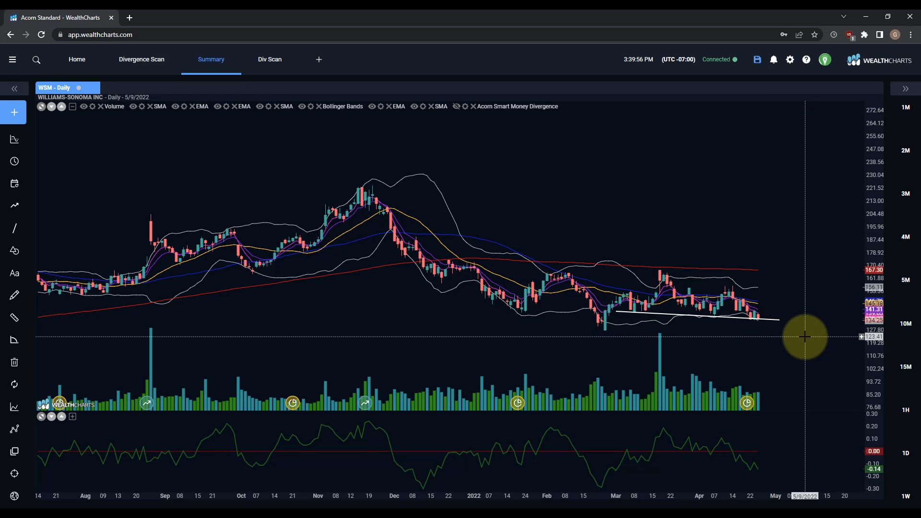Open settings gear for Acorn Smart Money Divergence

[465, 106]
